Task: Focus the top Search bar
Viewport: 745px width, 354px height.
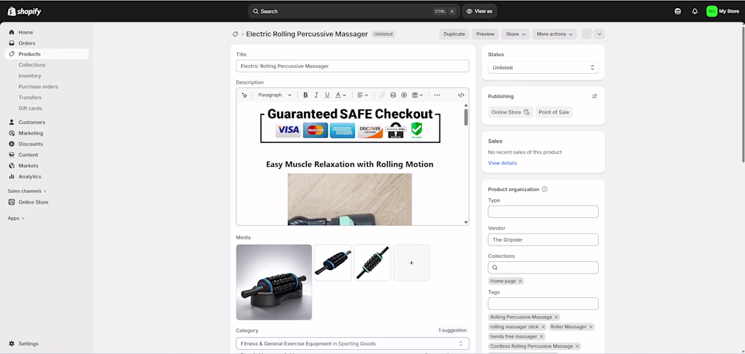Action: 354,12
